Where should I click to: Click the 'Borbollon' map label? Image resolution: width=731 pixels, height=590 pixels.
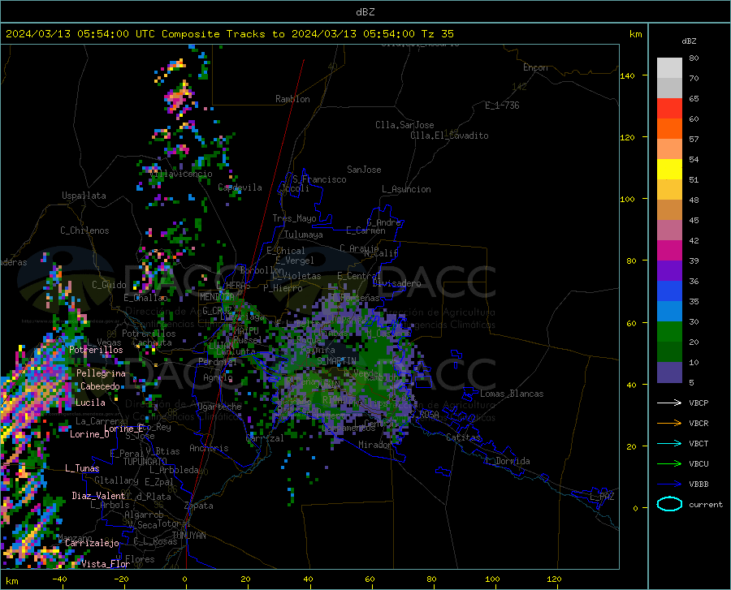(262, 270)
